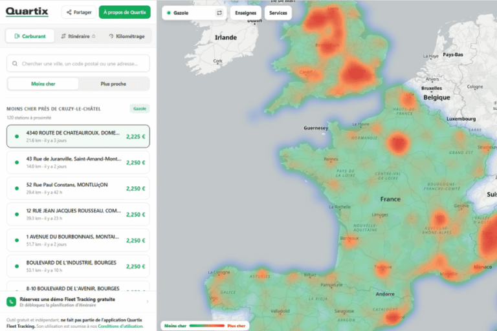497x331 pixels.
Task: Open the Enseignes filter
Action: click(246, 13)
